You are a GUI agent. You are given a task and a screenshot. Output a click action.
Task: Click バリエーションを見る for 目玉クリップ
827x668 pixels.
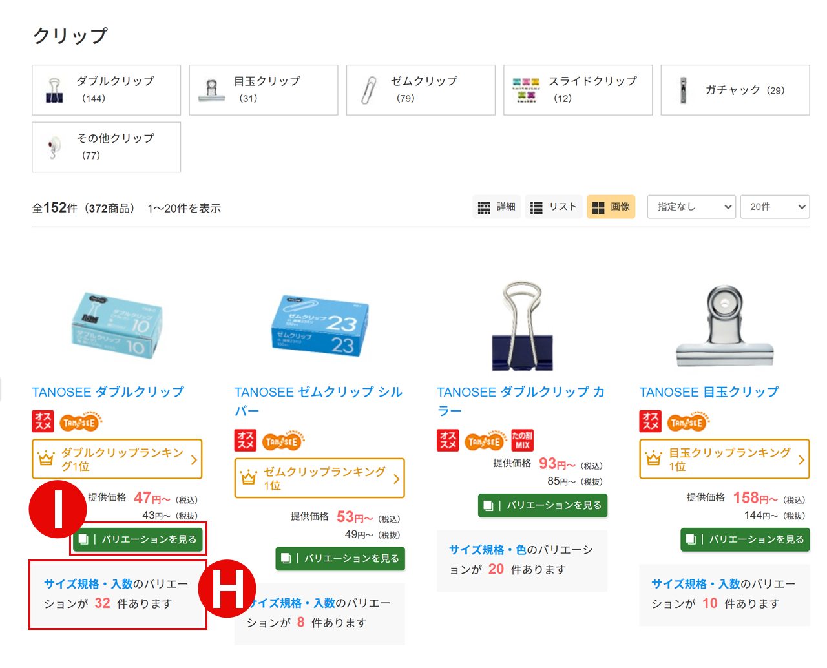(x=745, y=539)
